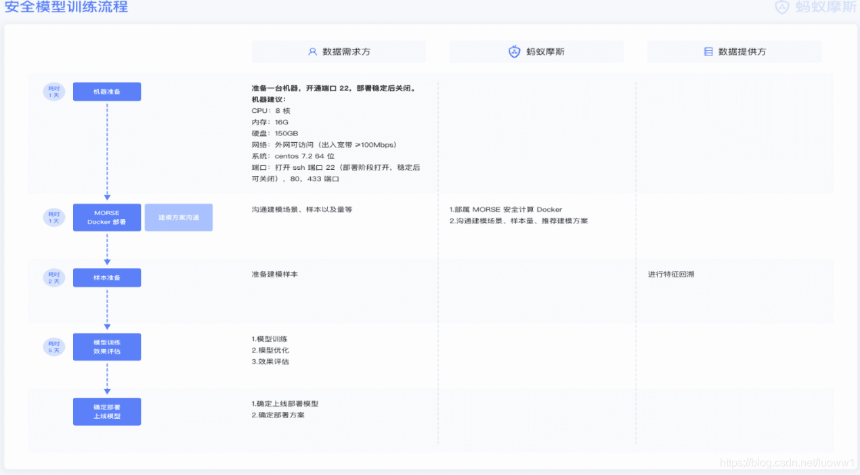
Task: Click 2.沟通建模场景、样本量、推荐建模方案 text
Action: 519,221
